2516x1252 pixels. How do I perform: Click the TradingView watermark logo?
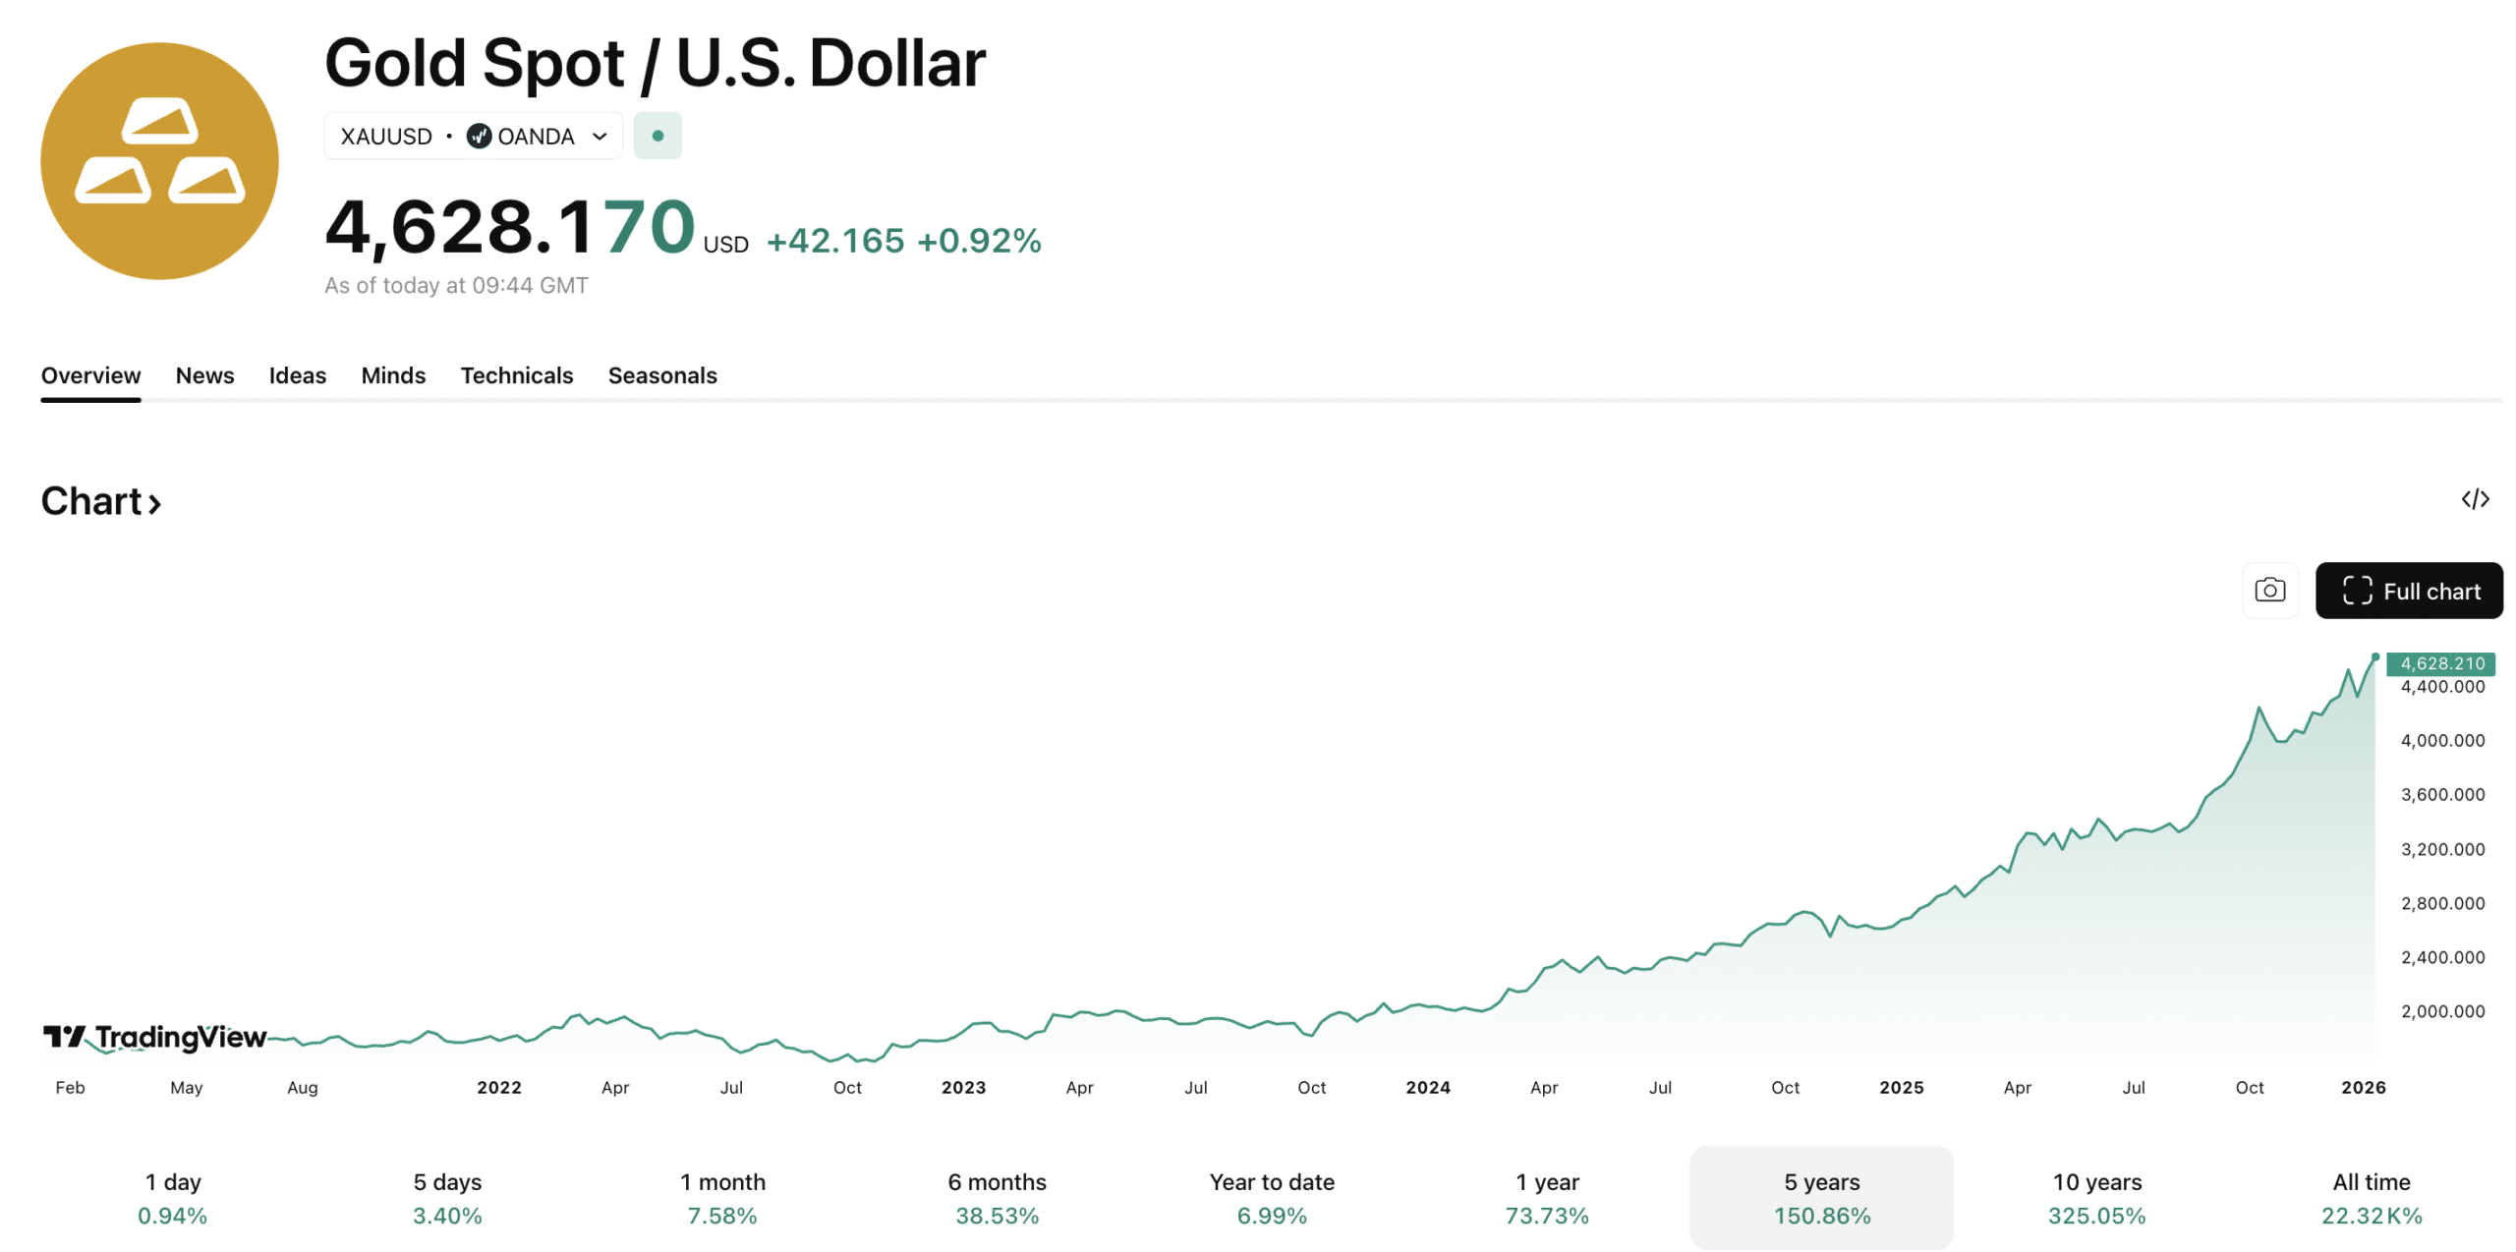154,1037
